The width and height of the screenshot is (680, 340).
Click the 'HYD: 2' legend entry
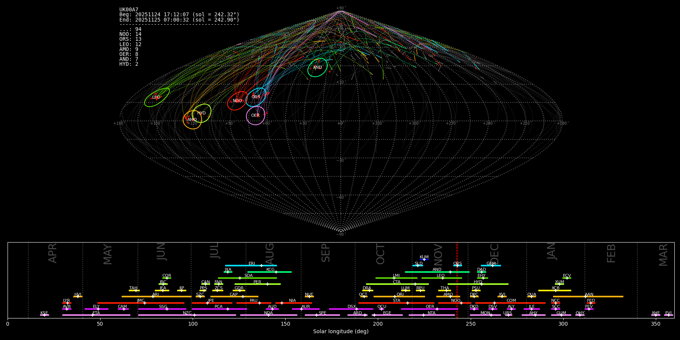[129, 64]
